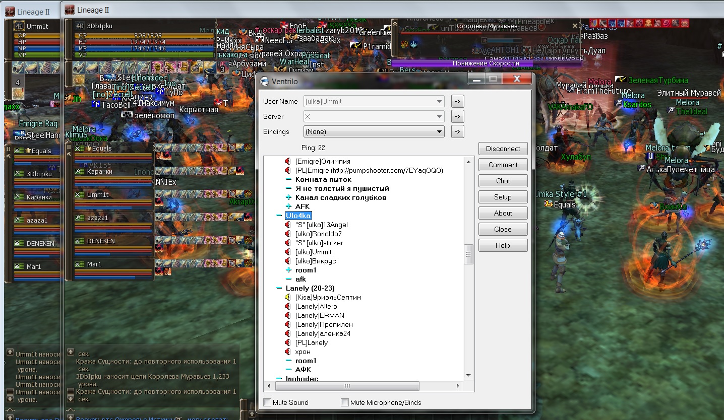Click the speaker icon beside [PL]Lanely
The image size is (724, 420).
288,342
